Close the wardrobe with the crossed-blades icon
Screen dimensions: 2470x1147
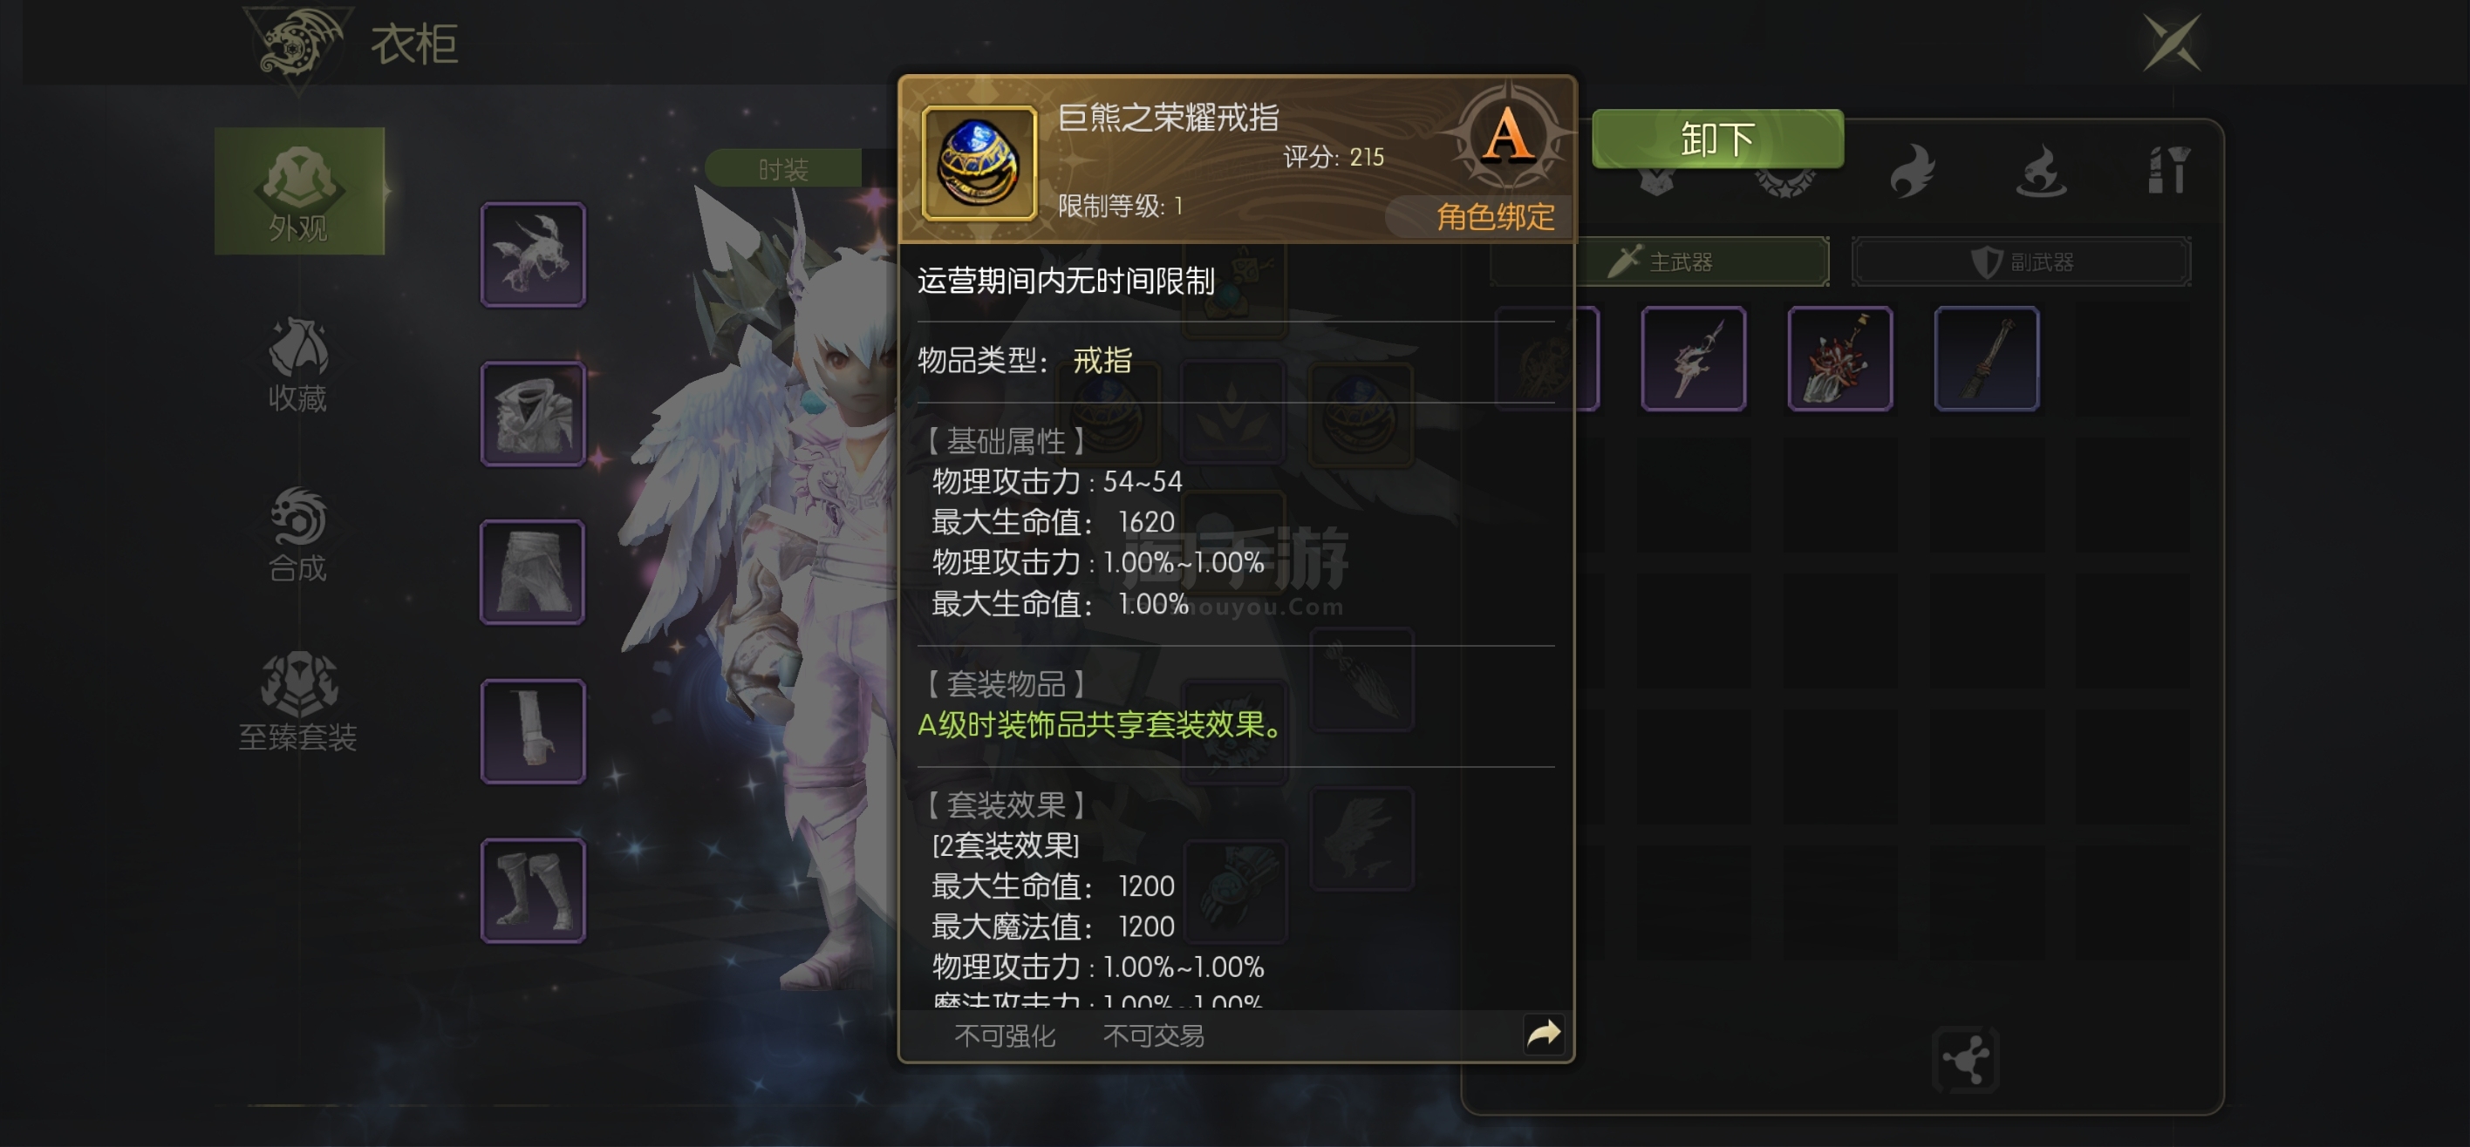2172,43
